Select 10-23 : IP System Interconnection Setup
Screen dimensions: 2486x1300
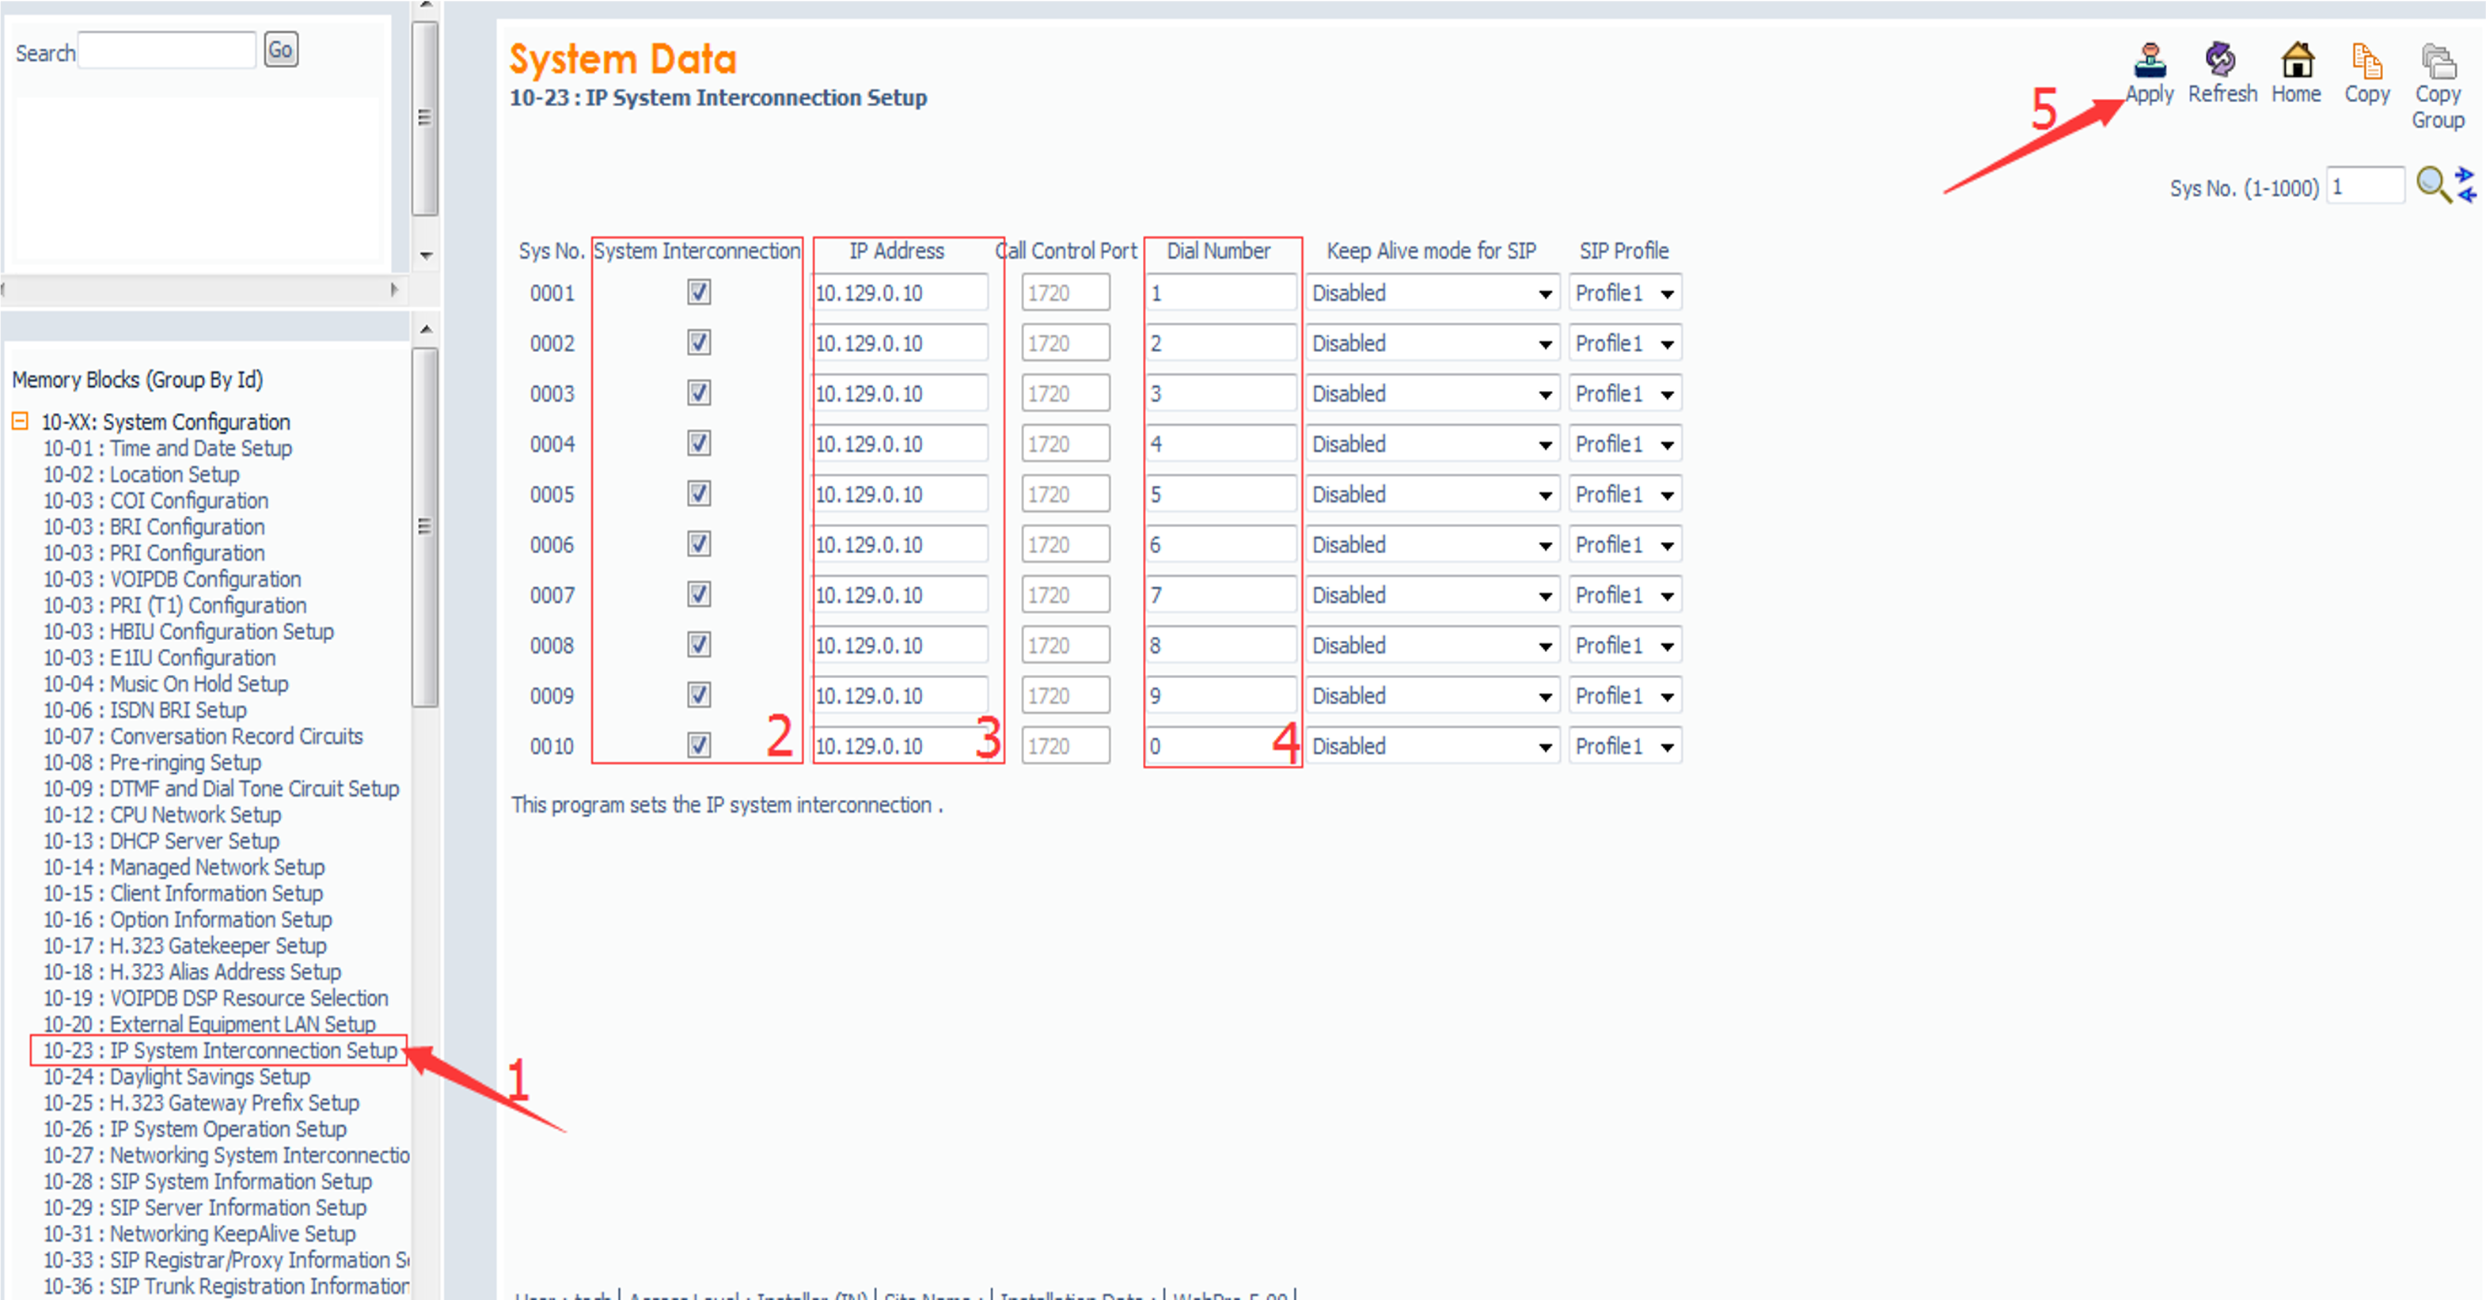point(220,1050)
